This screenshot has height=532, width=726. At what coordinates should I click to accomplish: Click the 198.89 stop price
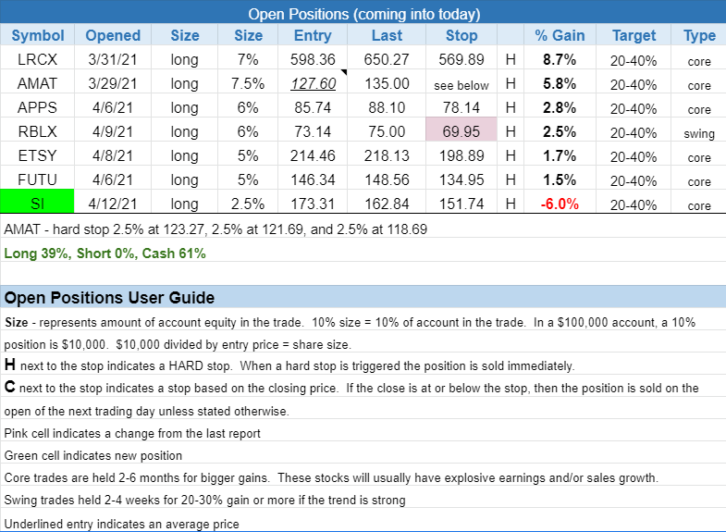[x=461, y=155]
